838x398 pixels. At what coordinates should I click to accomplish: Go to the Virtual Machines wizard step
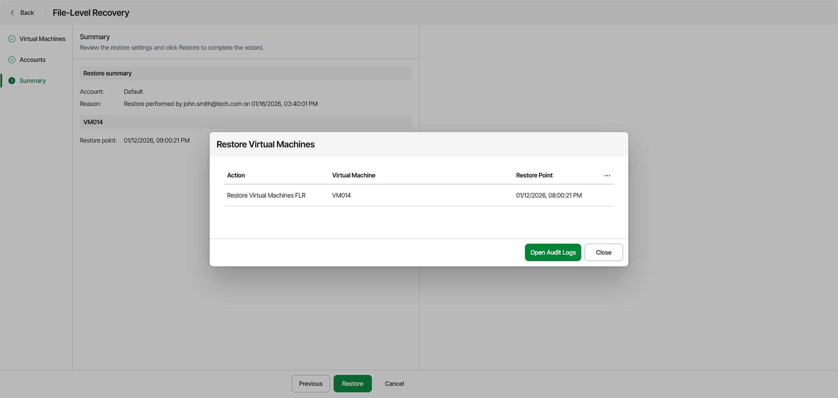click(x=42, y=39)
